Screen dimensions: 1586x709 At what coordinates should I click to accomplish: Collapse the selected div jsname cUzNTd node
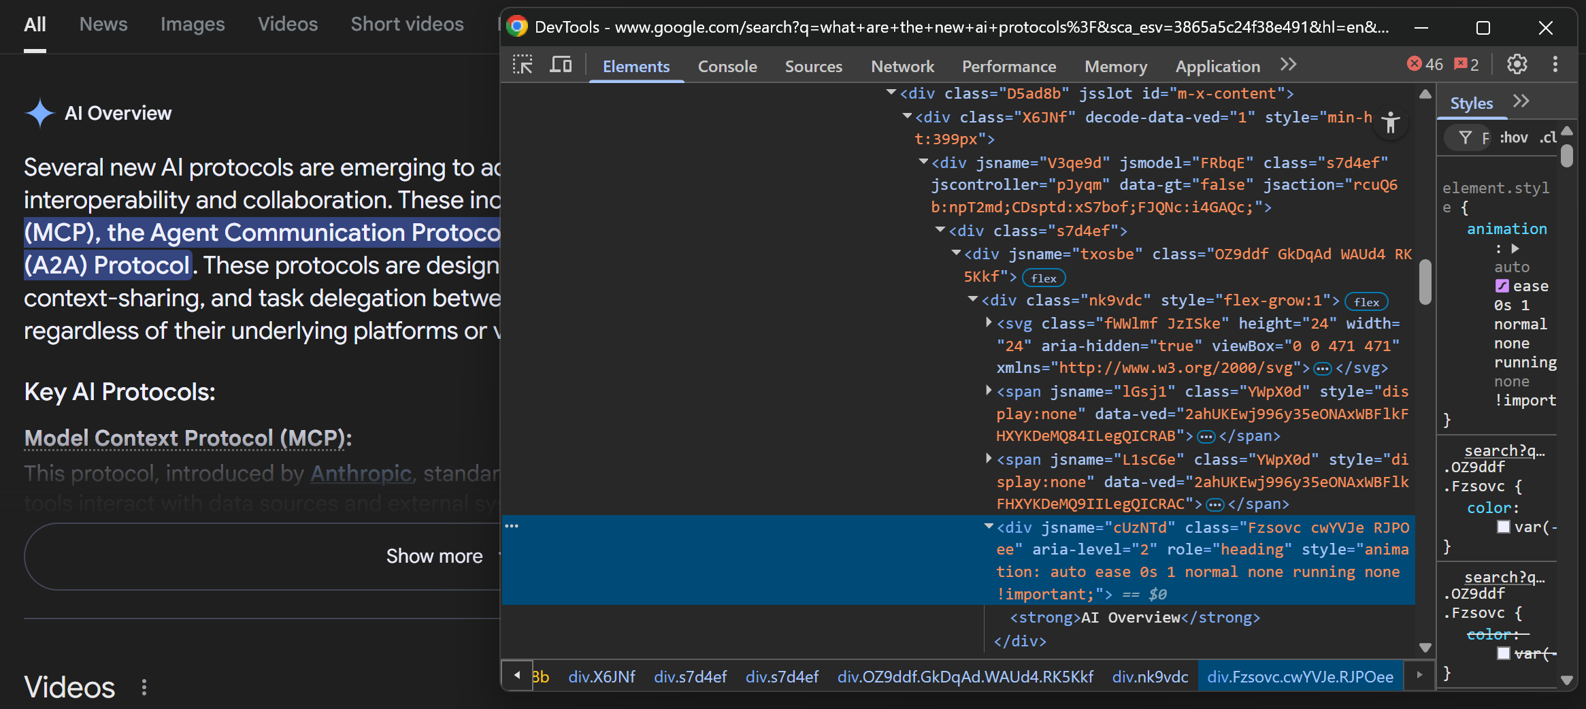coord(989,527)
